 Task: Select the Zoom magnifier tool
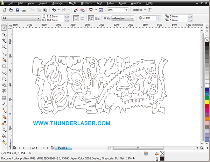(x=4, y=47)
